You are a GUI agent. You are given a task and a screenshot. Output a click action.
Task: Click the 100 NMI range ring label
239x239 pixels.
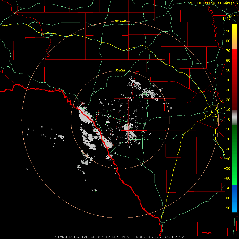[120, 21]
